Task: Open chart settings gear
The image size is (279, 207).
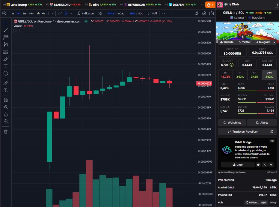Action: pos(204,13)
